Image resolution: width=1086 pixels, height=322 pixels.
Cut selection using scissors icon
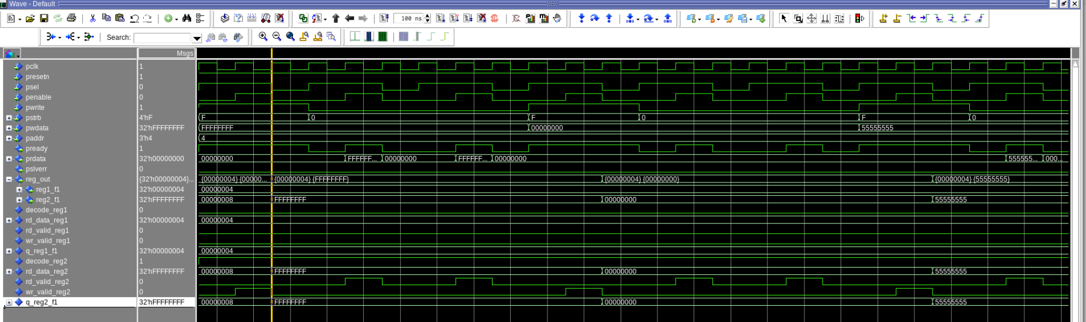coord(92,19)
